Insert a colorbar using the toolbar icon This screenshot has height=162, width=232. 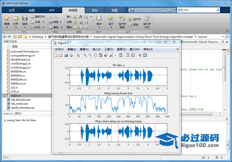[128, 55]
